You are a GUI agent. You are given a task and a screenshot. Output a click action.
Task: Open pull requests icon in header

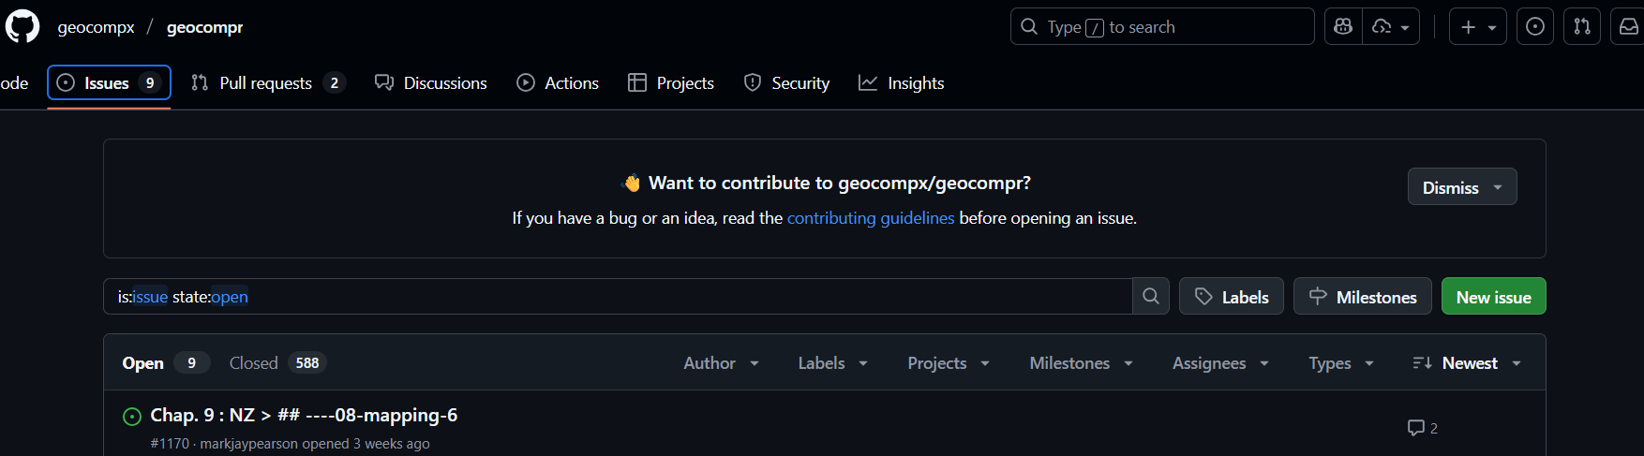click(x=1582, y=27)
